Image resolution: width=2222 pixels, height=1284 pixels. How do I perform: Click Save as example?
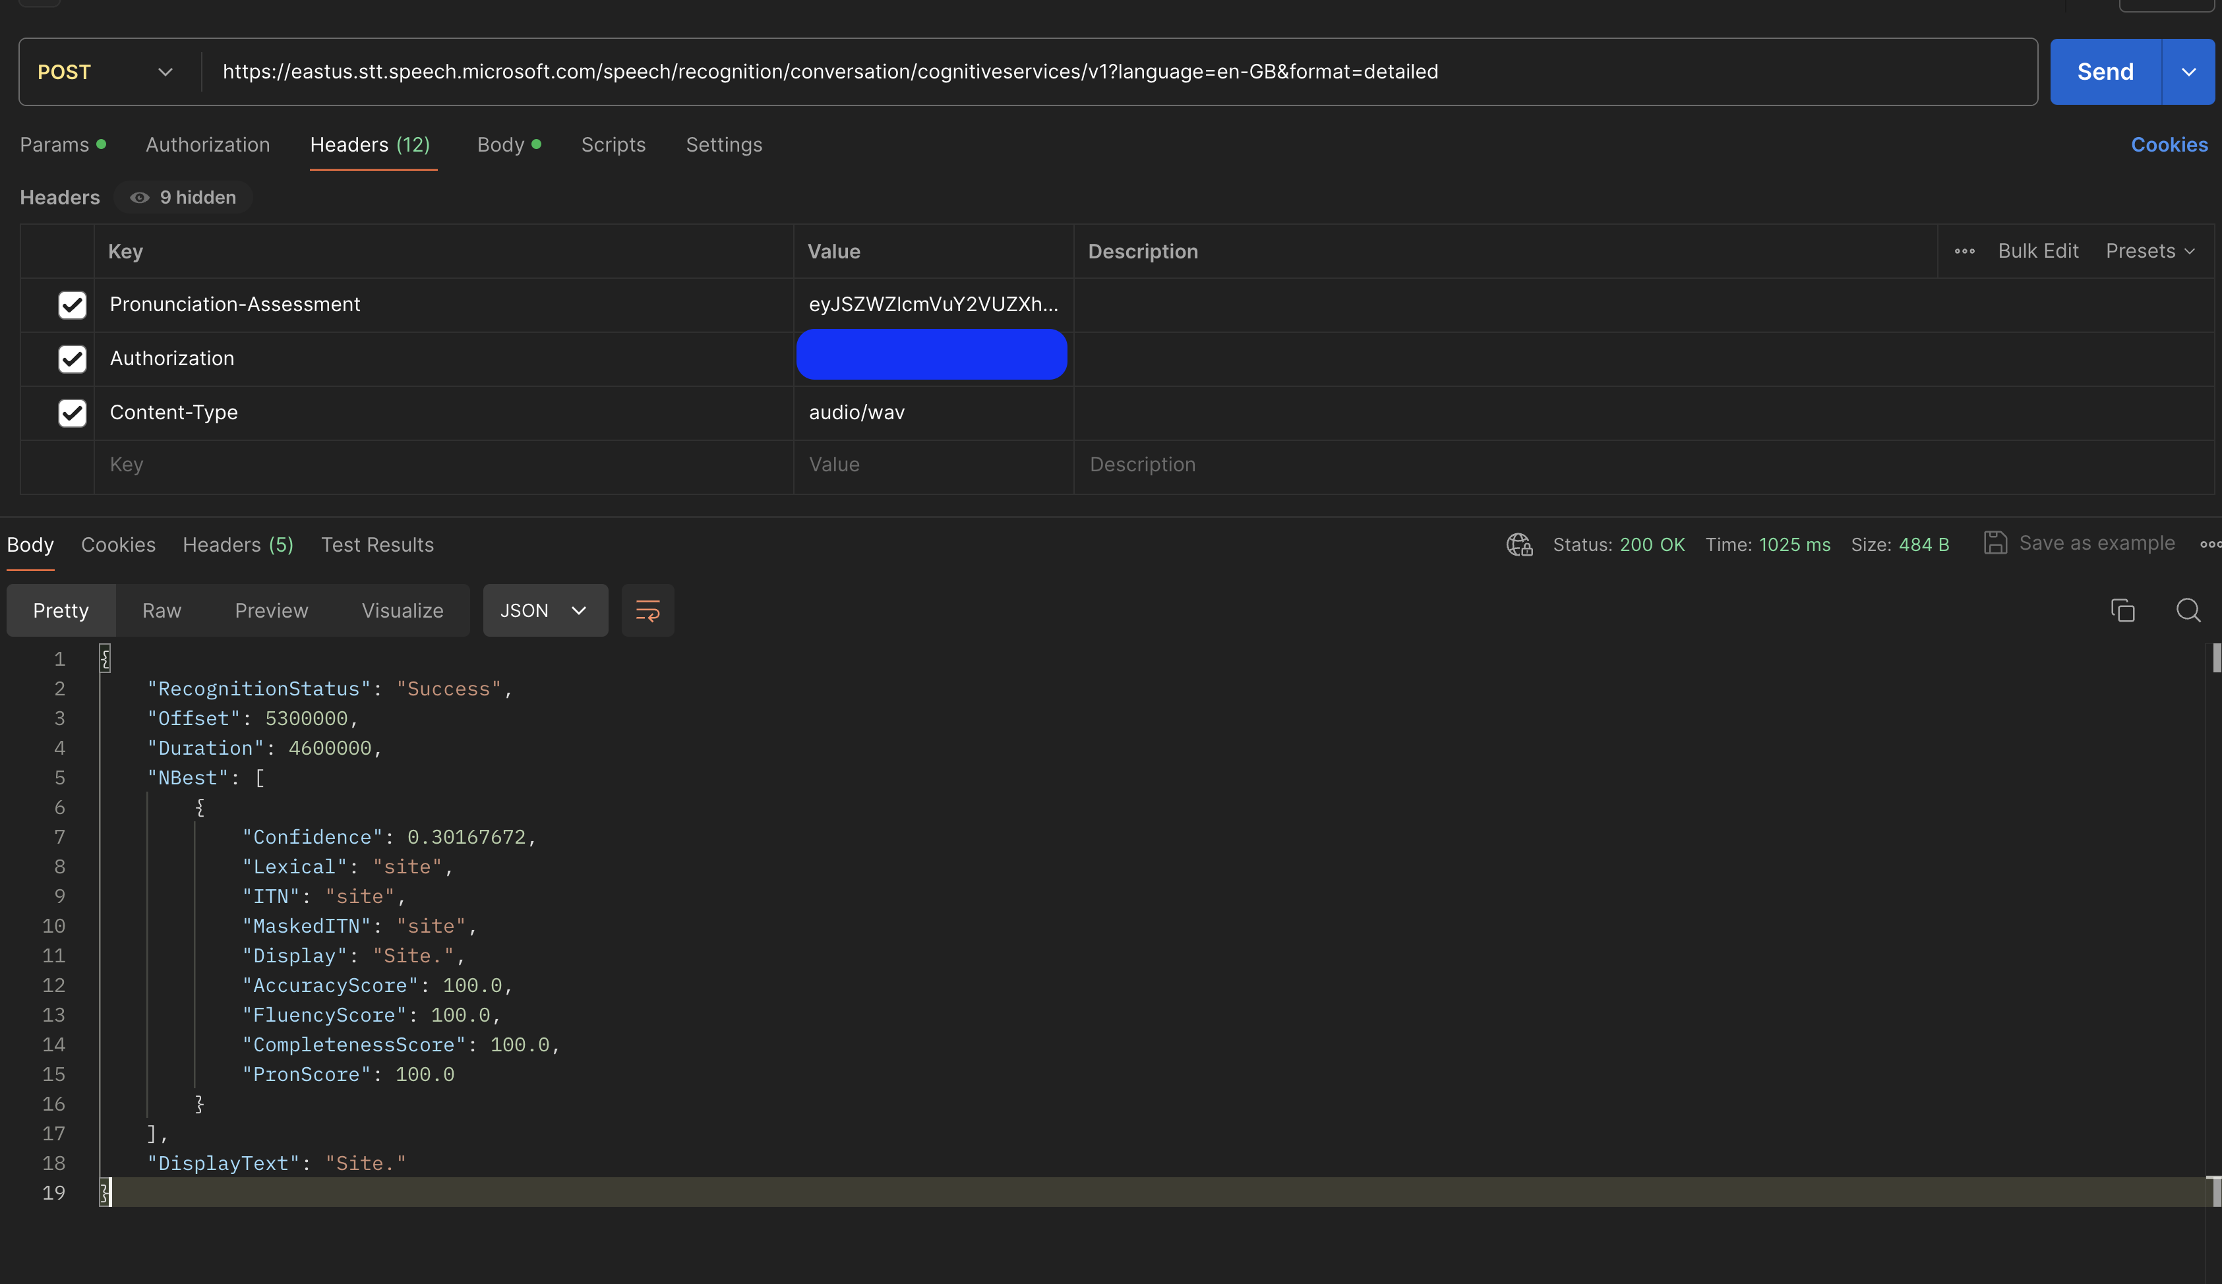(2080, 543)
